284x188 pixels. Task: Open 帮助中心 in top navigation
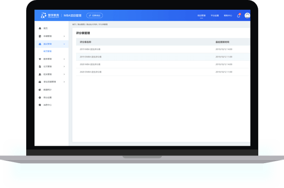(x=228, y=16)
